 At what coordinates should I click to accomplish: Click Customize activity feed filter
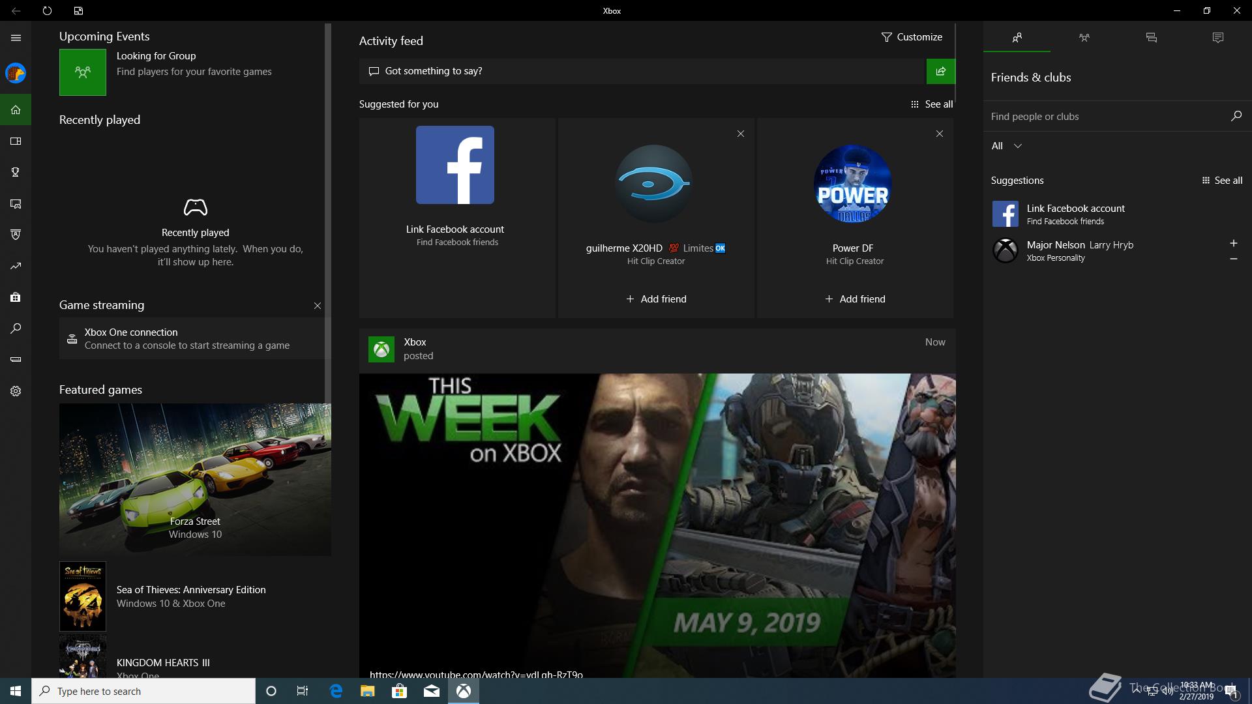(x=912, y=37)
